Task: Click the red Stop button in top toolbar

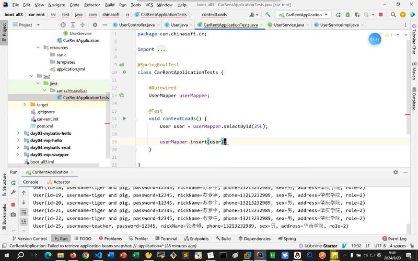Action: [381, 15]
